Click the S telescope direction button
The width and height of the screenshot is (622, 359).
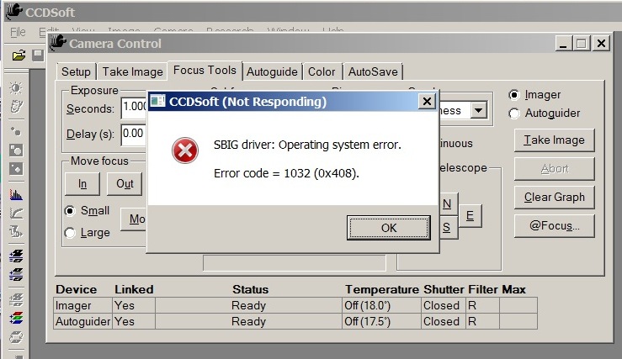pos(449,228)
